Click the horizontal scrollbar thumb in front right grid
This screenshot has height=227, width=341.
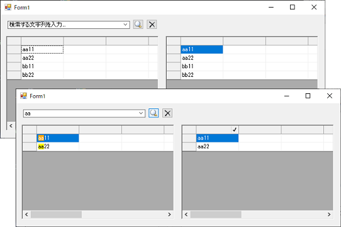pyautogui.click(x=216, y=214)
